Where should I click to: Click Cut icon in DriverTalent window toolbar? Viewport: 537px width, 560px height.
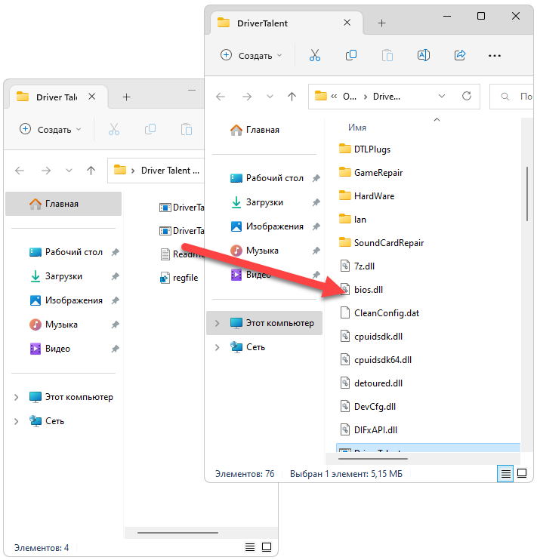pos(315,55)
